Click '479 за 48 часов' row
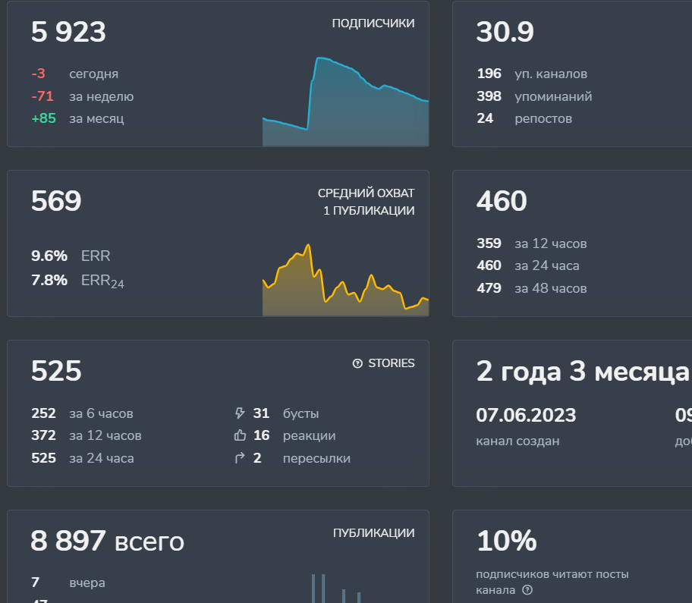692x603 pixels. click(531, 288)
